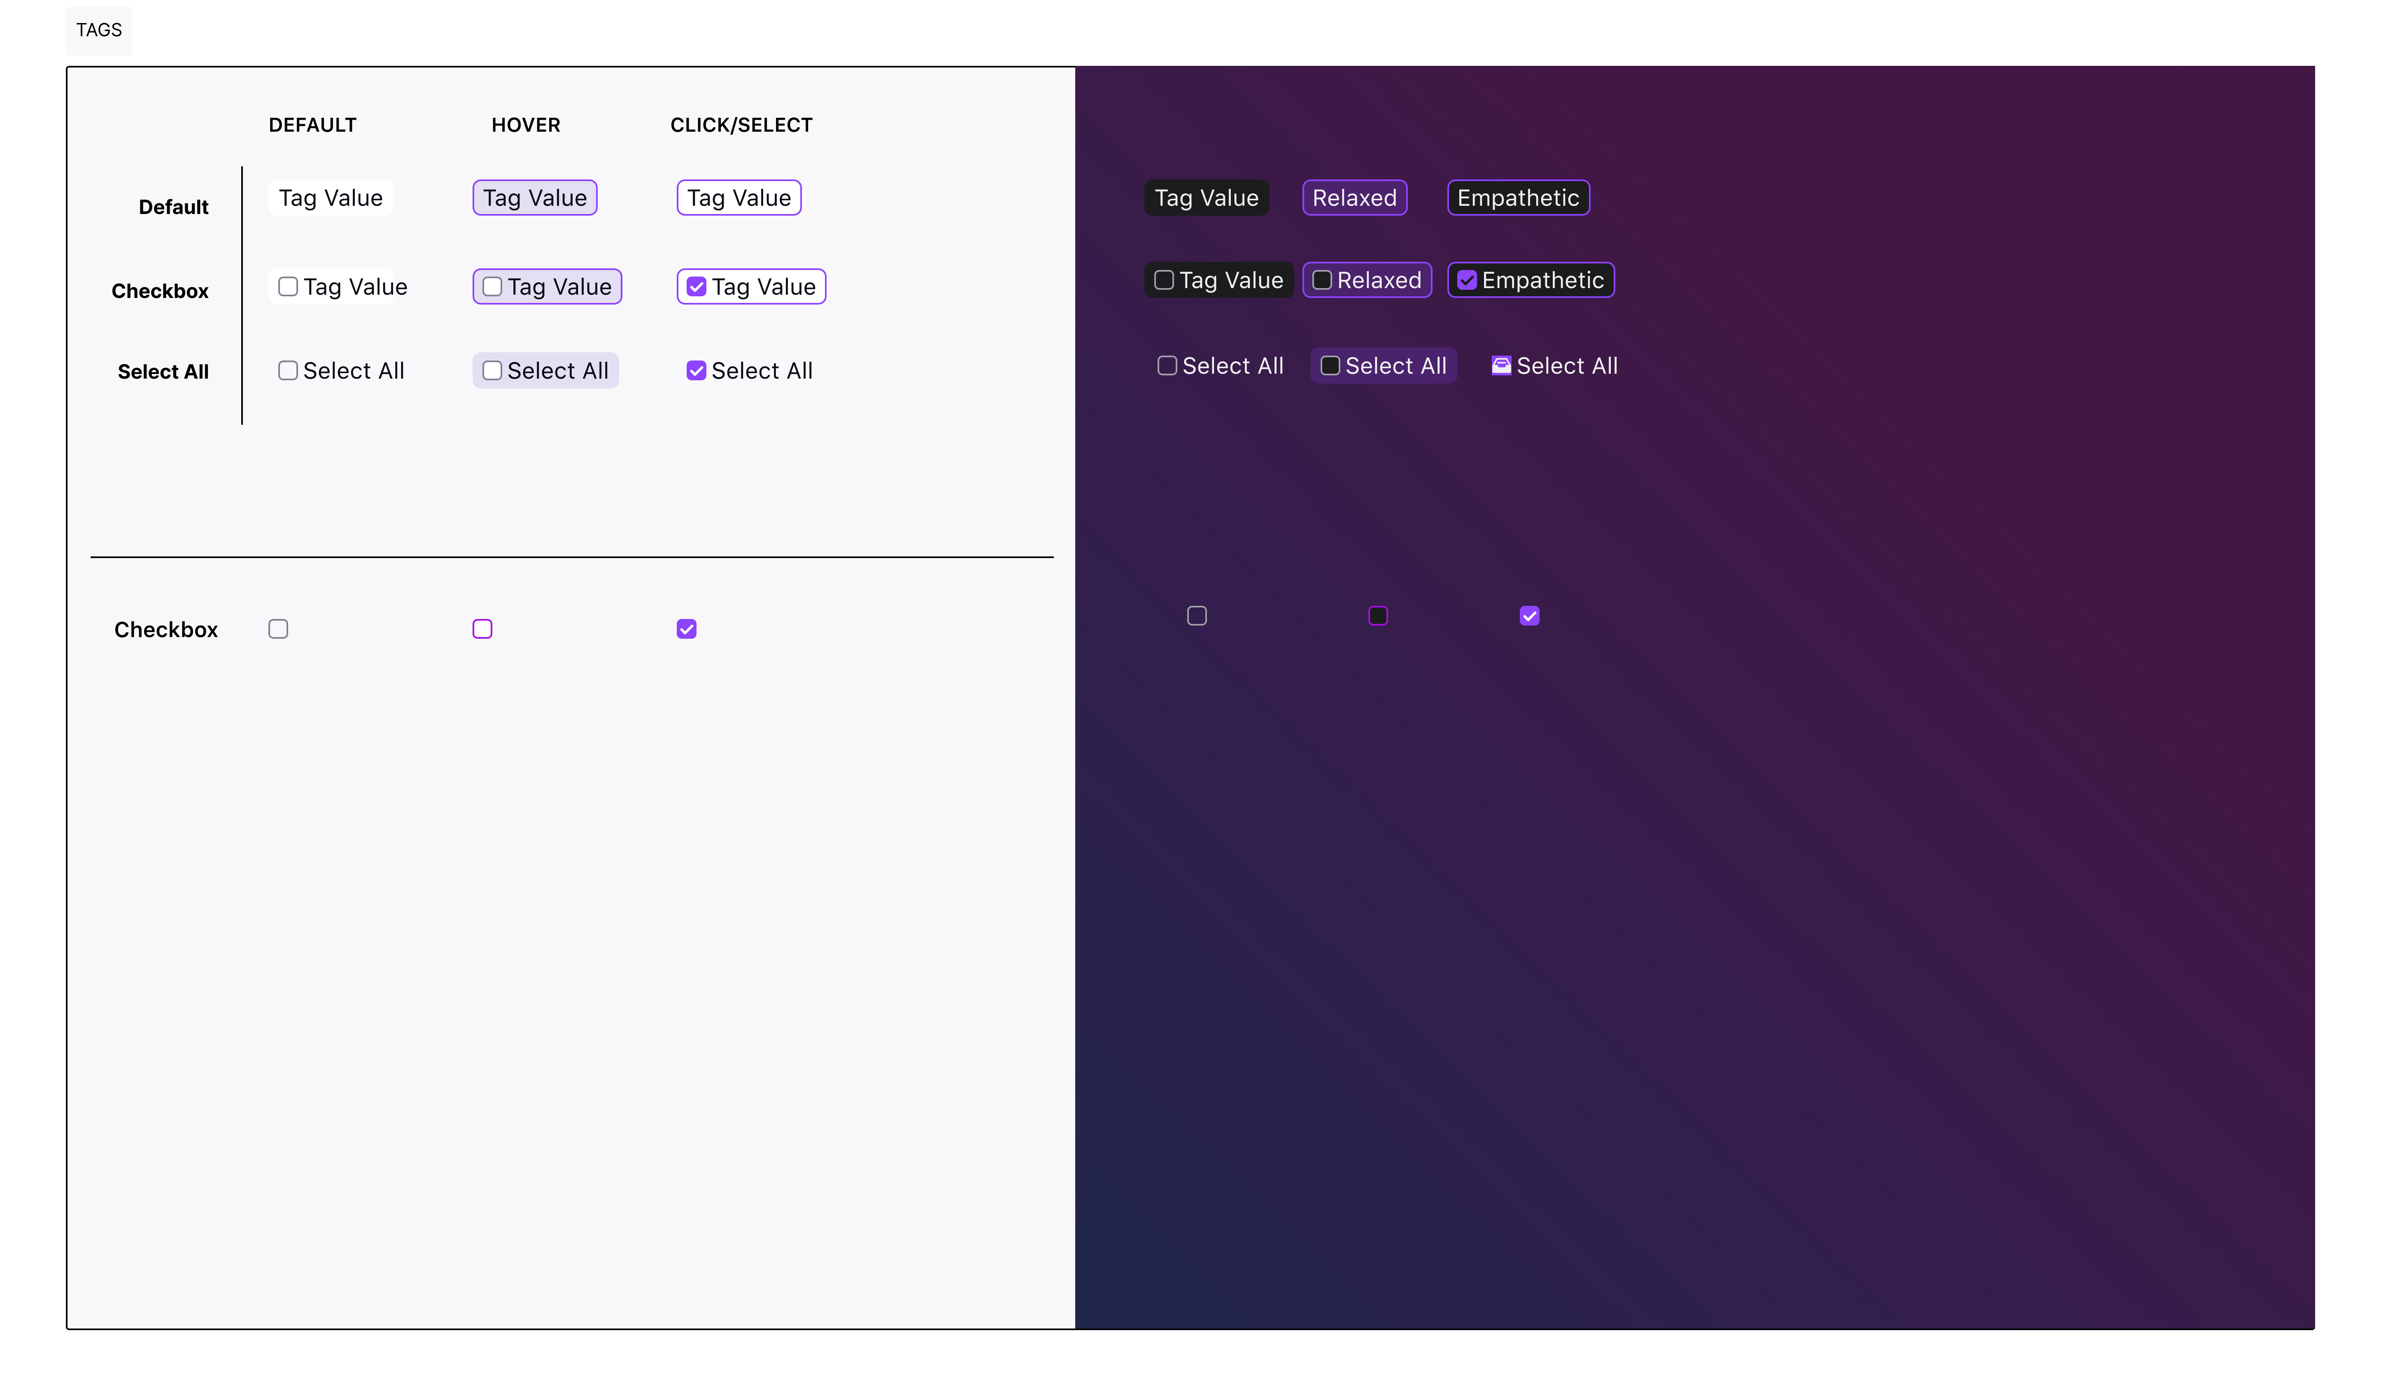Check the magenta-outlined standalone checkbox in light panel
The height and width of the screenshot is (1396, 2381).
click(x=482, y=629)
